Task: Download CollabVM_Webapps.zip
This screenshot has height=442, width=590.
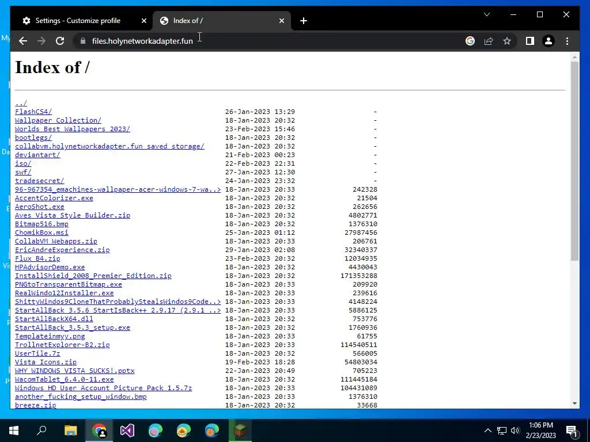Action: tap(56, 241)
